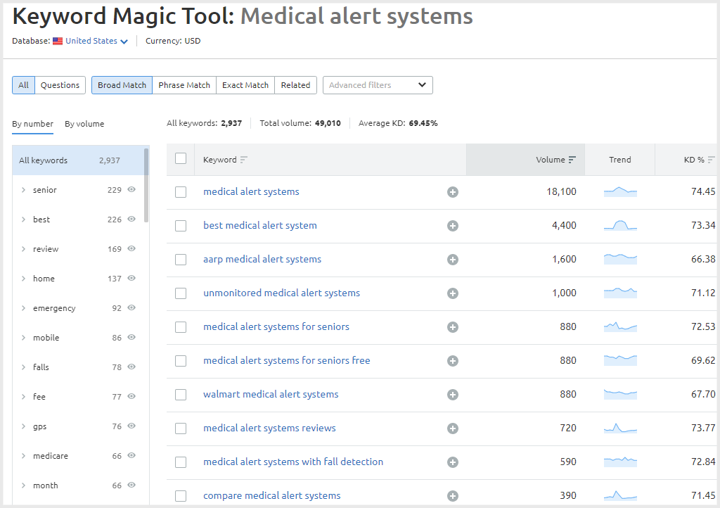This screenshot has width=720, height=508.
Task: Switch to the Phrase Match tab
Action: [184, 85]
